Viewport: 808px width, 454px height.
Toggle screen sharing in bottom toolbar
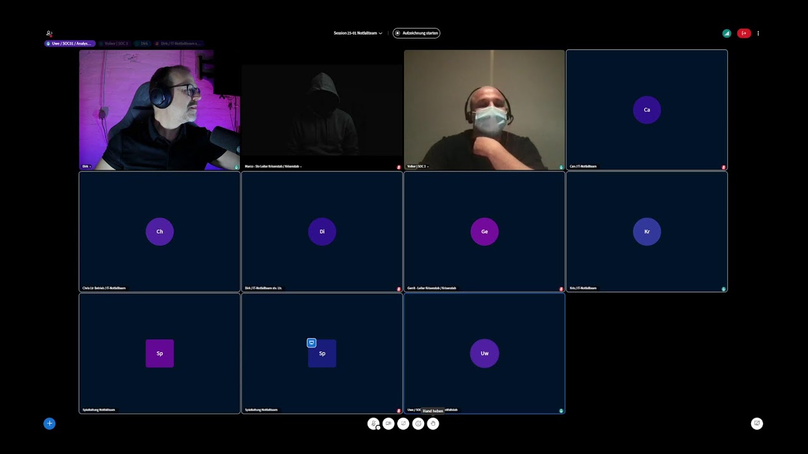(403, 424)
